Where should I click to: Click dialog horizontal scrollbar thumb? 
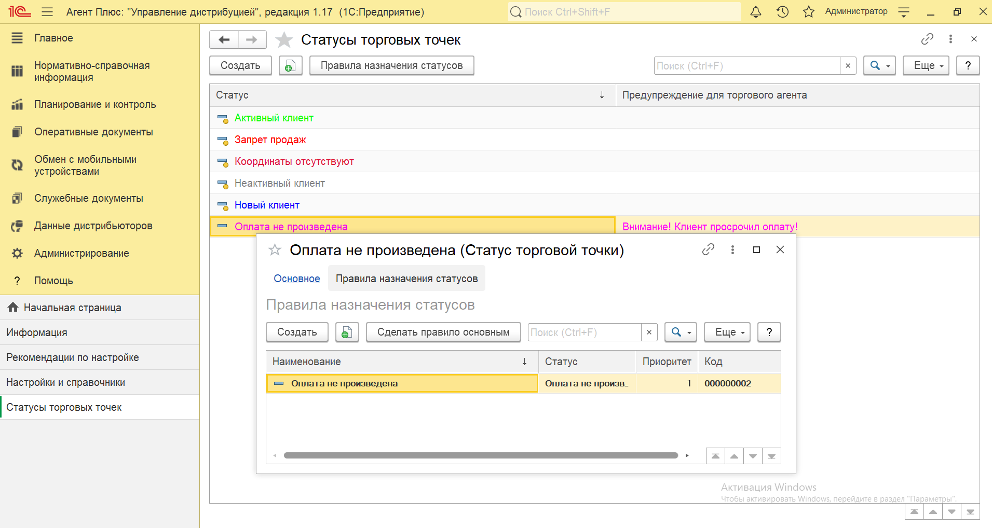481,455
